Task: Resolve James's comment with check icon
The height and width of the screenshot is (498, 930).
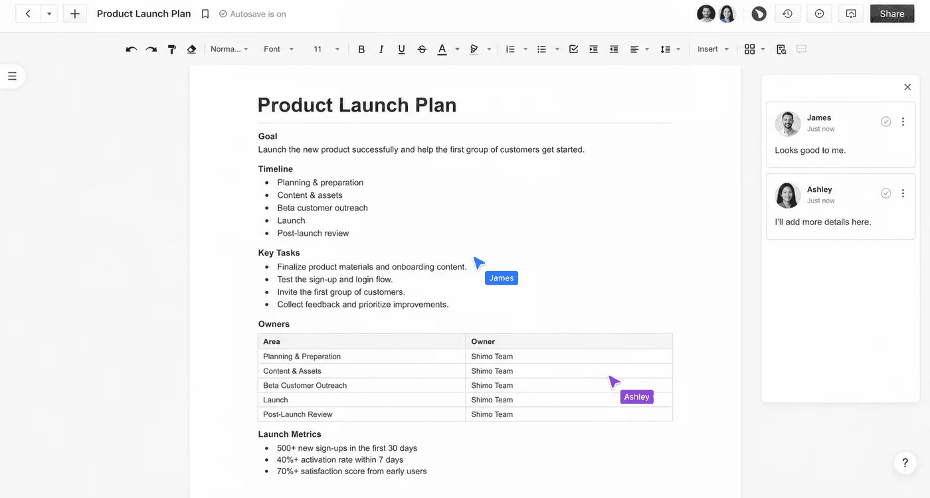Action: pyautogui.click(x=885, y=122)
